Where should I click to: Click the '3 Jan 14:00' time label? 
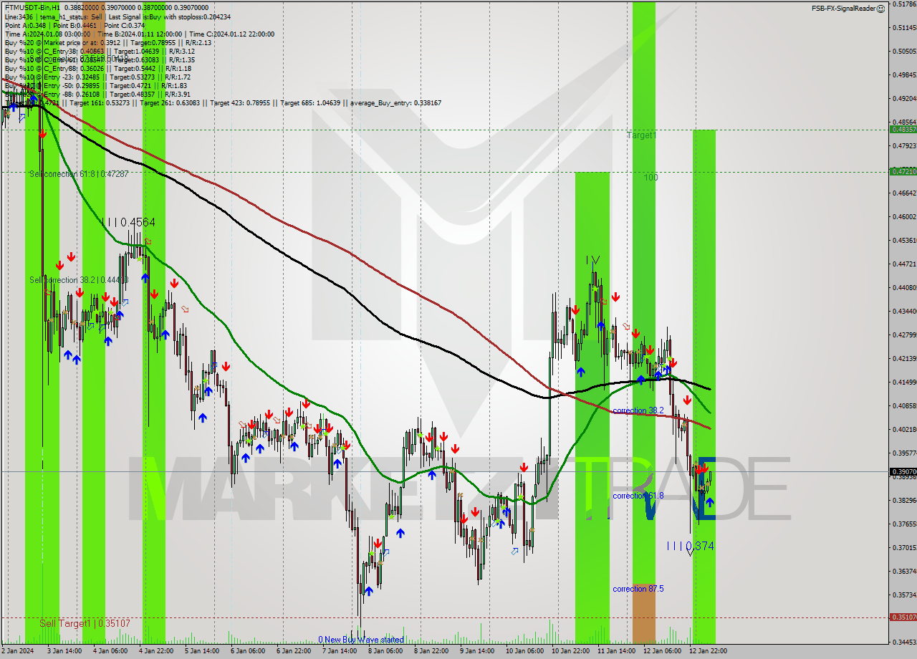tap(64, 651)
